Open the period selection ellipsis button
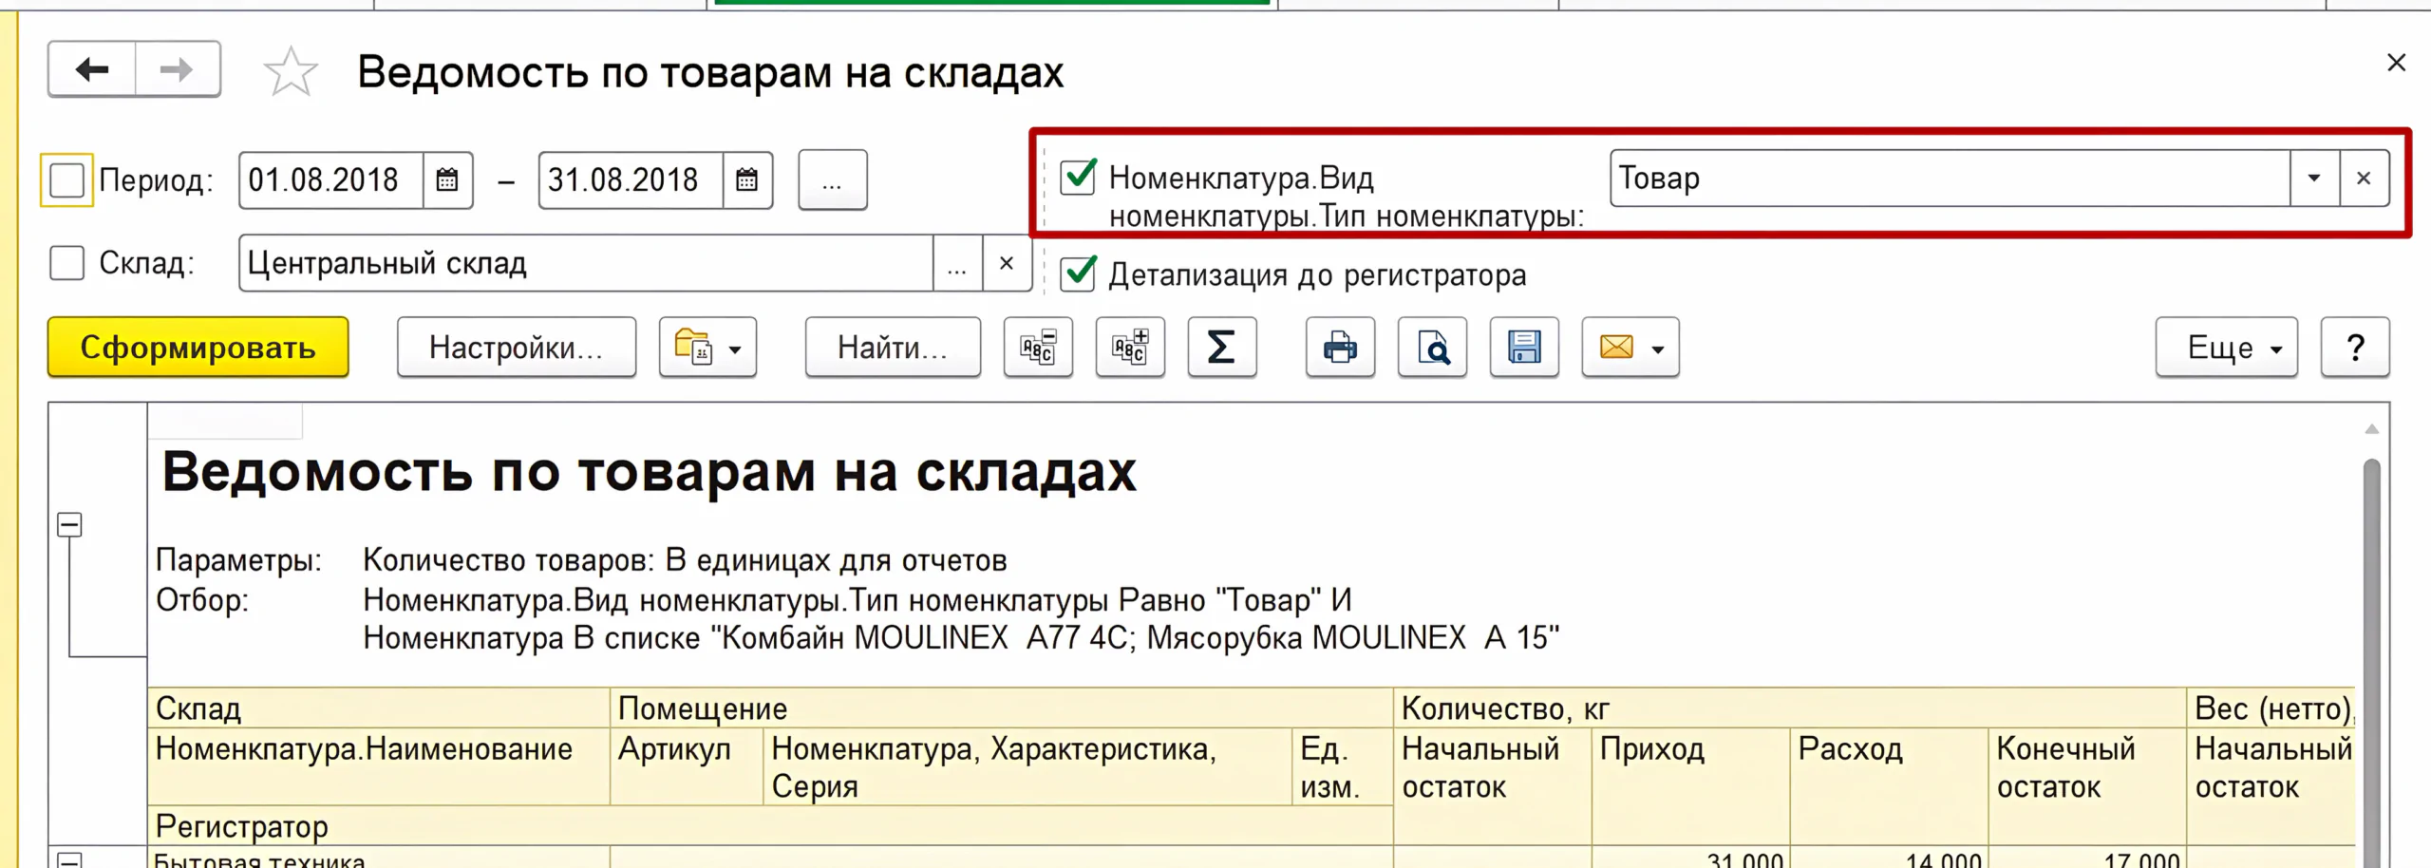The height and width of the screenshot is (868, 2431). (x=833, y=179)
